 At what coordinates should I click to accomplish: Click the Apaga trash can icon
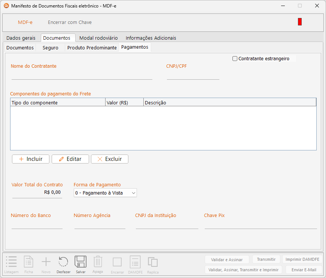click(x=98, y=262)
